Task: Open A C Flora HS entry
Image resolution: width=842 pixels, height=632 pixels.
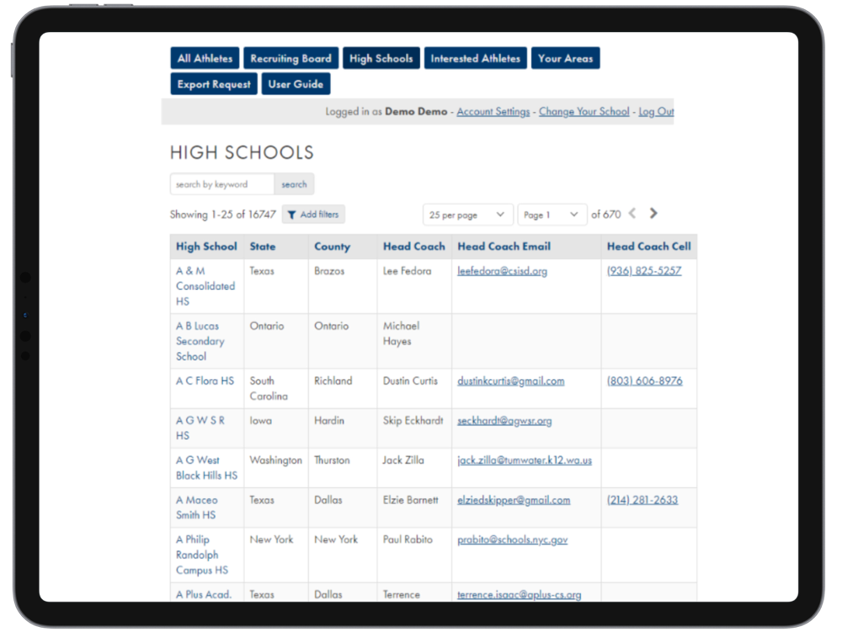Action: pyautogui.click(x=205, y=381)
